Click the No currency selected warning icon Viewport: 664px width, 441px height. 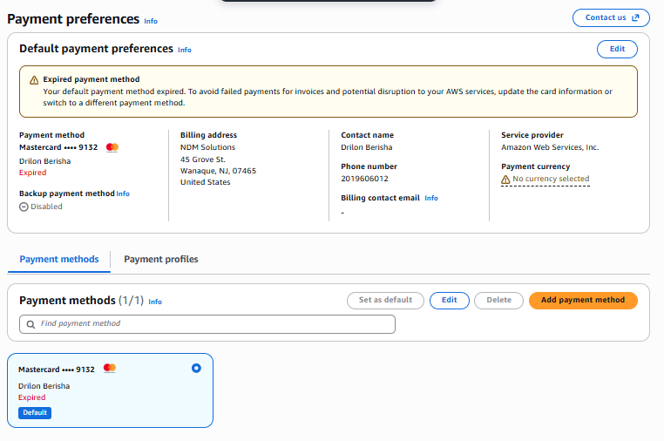click(505, 180)
